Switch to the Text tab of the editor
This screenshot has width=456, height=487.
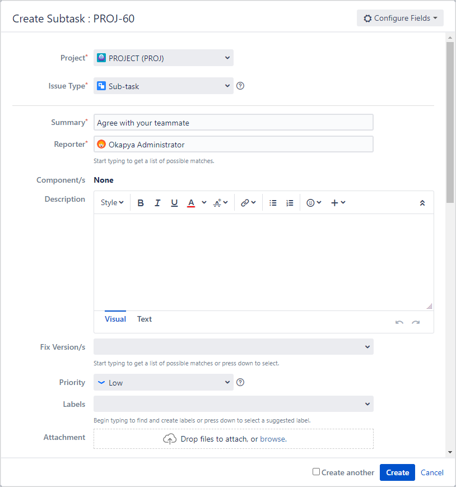pyautogui.click(x=144, y=319)
